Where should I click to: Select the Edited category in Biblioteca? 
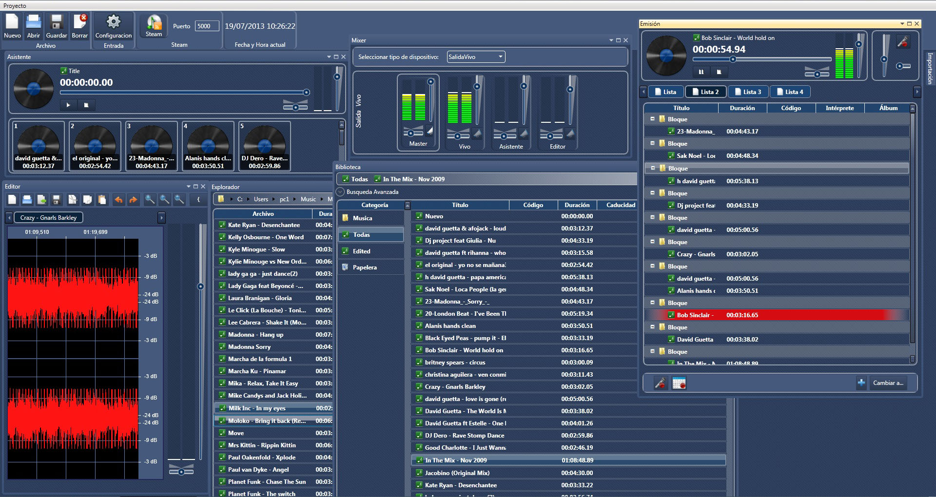click(361, 251)
